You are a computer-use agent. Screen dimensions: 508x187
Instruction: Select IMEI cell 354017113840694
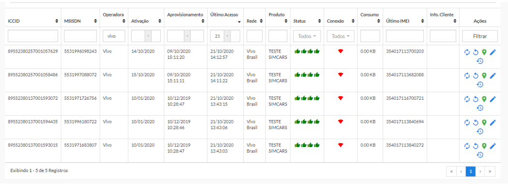[404, 121]
